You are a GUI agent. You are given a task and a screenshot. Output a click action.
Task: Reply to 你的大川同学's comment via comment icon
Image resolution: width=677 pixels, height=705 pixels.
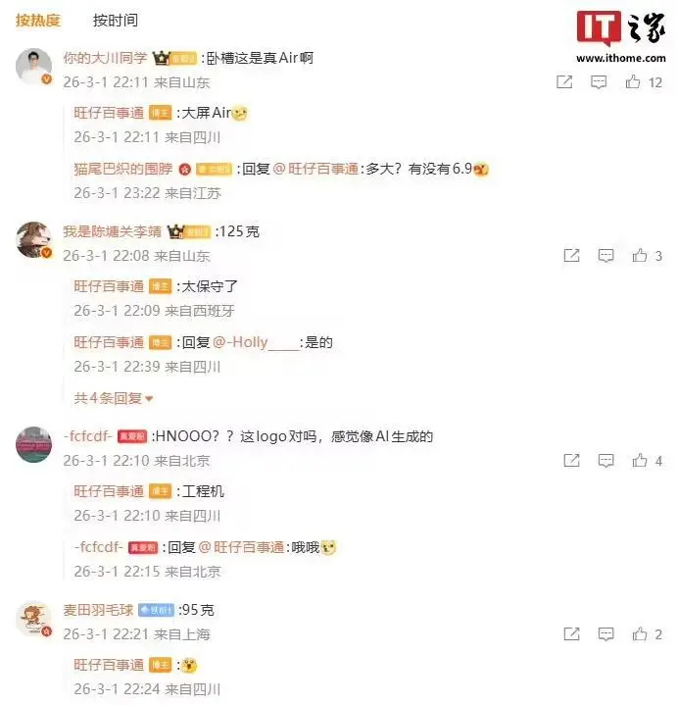click(599, 82)
